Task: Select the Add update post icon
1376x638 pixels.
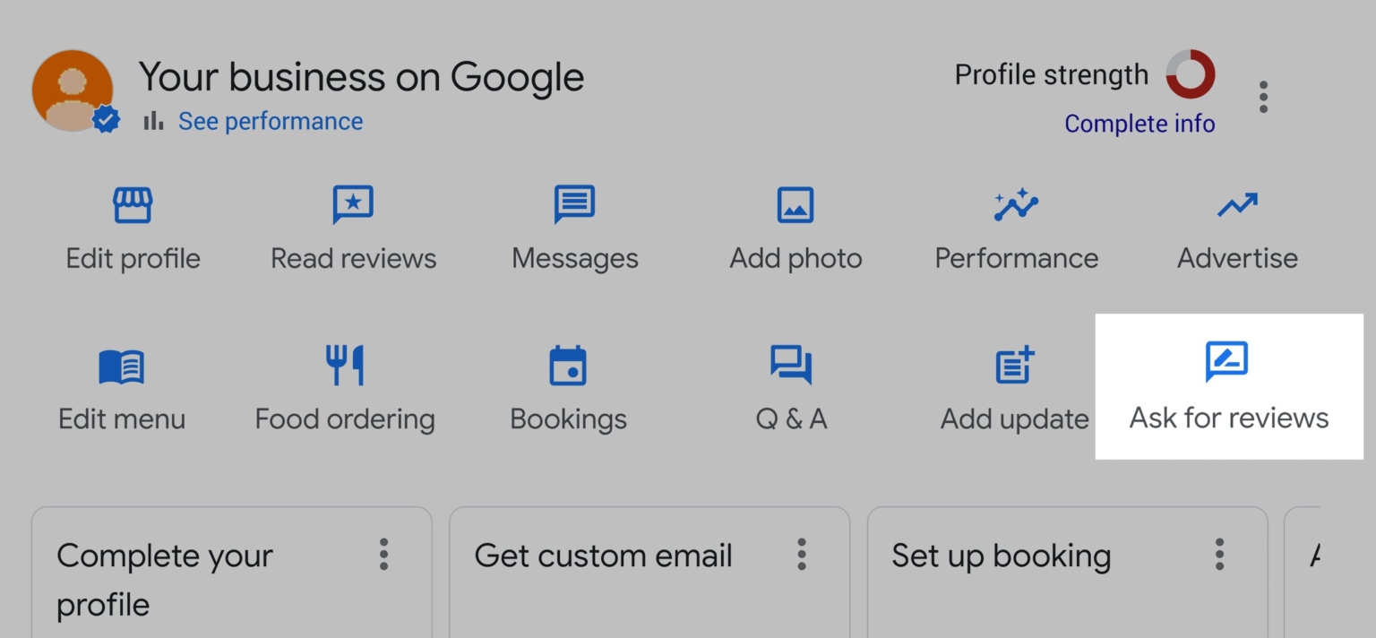Action: coord(1015,366)
